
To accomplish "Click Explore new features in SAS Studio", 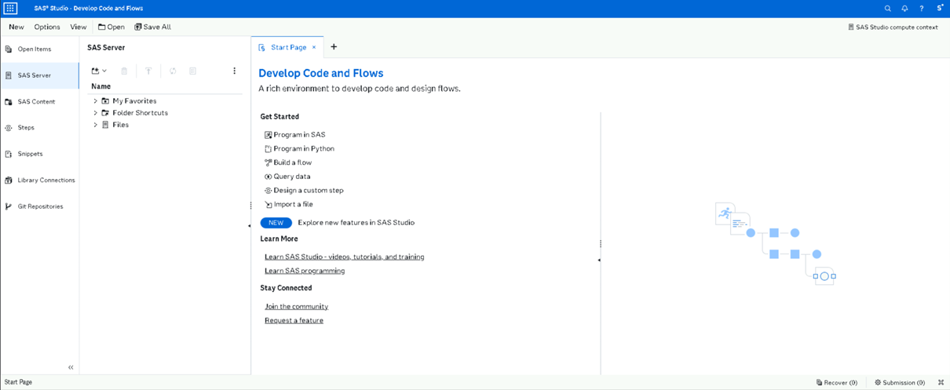I will 356,223.
